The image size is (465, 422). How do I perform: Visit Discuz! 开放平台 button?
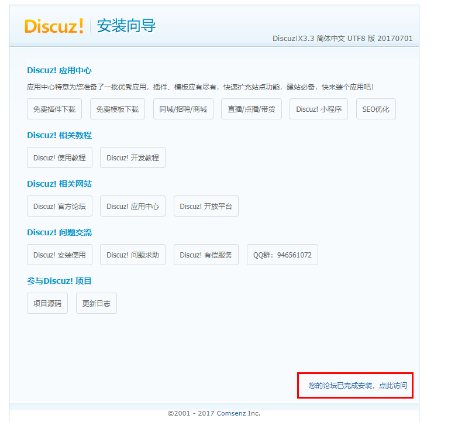(206, 206)
